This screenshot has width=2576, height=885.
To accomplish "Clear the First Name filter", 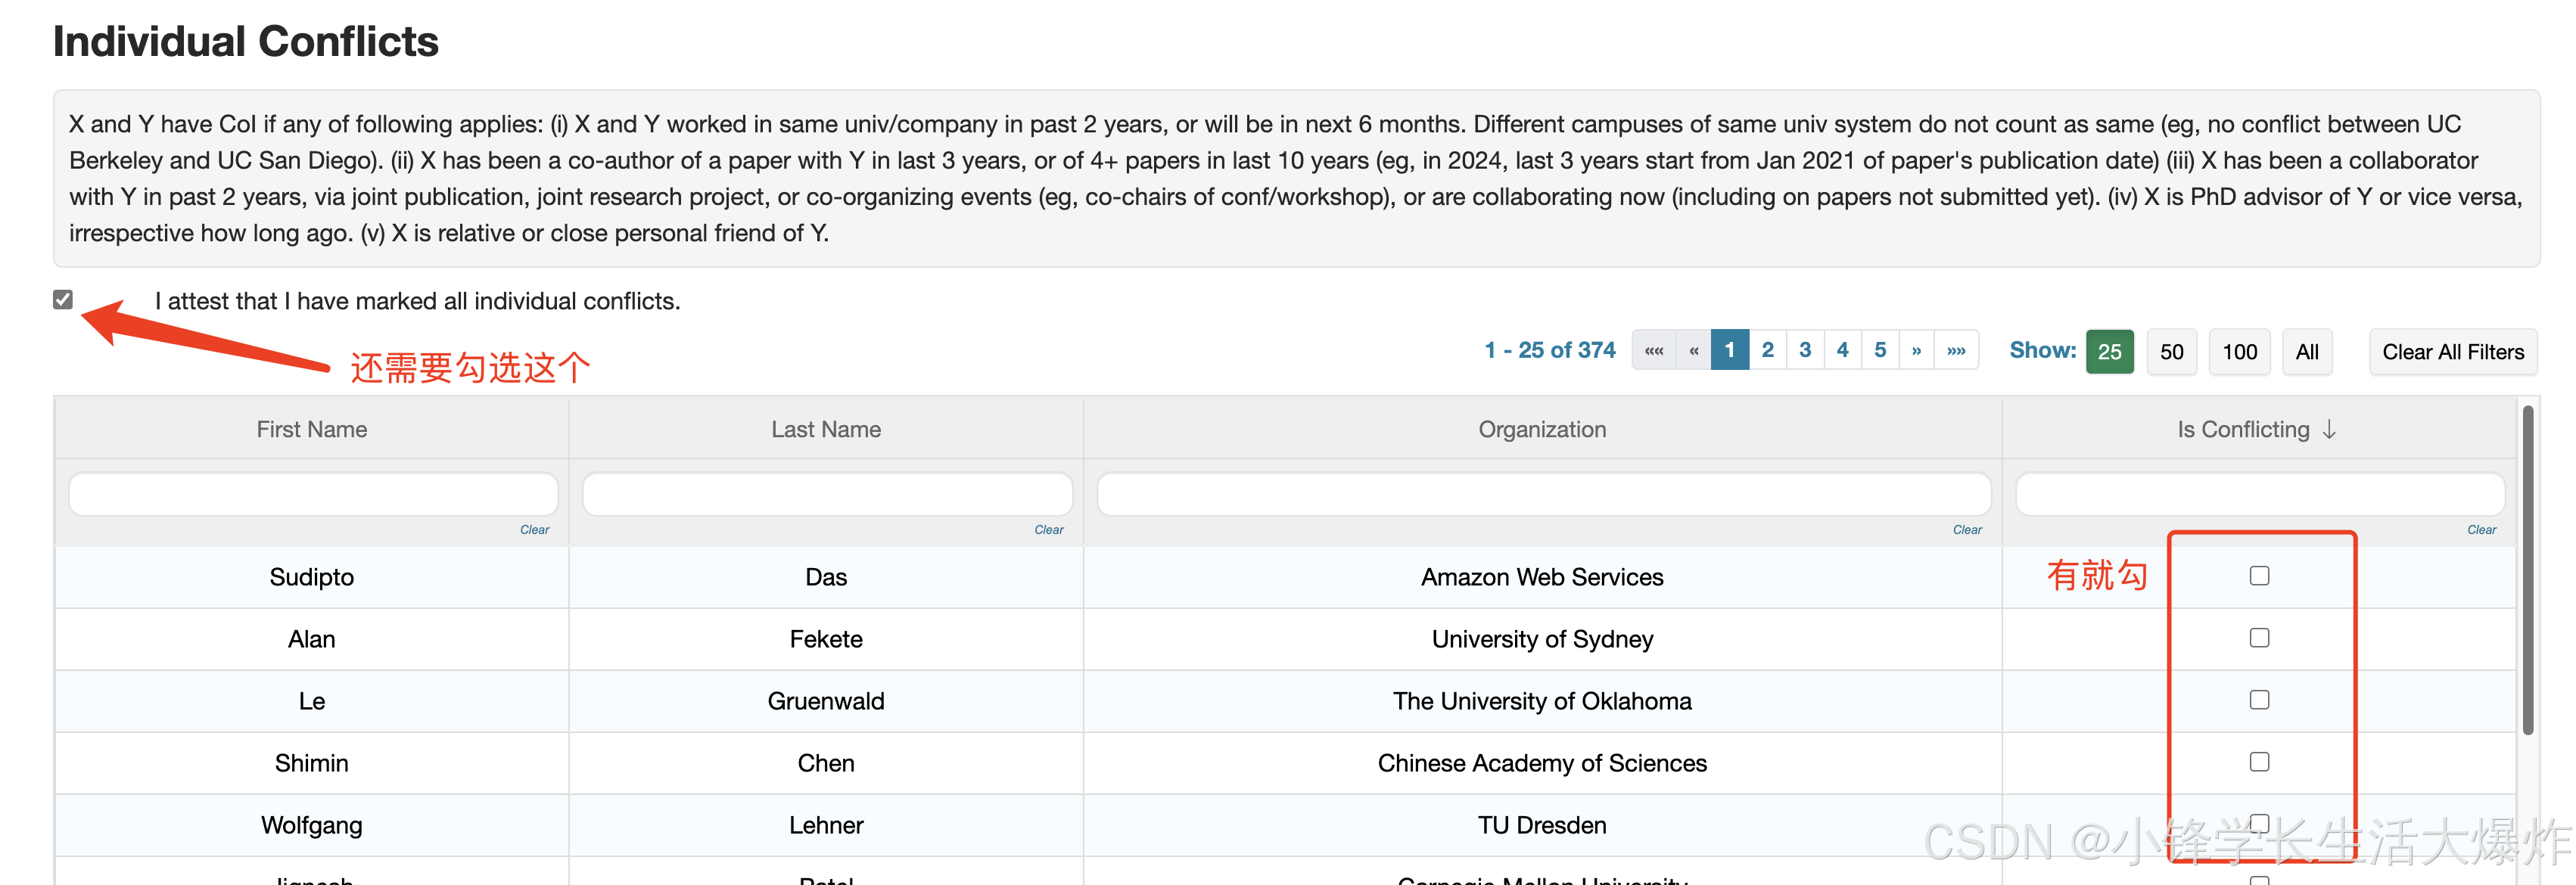I will [x=534, y=530].
